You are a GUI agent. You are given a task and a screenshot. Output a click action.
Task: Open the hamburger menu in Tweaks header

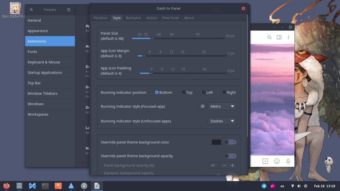[69, 10]
